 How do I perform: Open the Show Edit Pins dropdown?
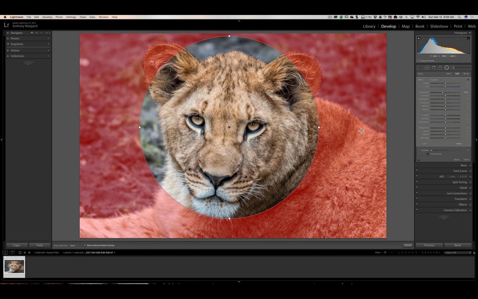(x=73, y=245)
